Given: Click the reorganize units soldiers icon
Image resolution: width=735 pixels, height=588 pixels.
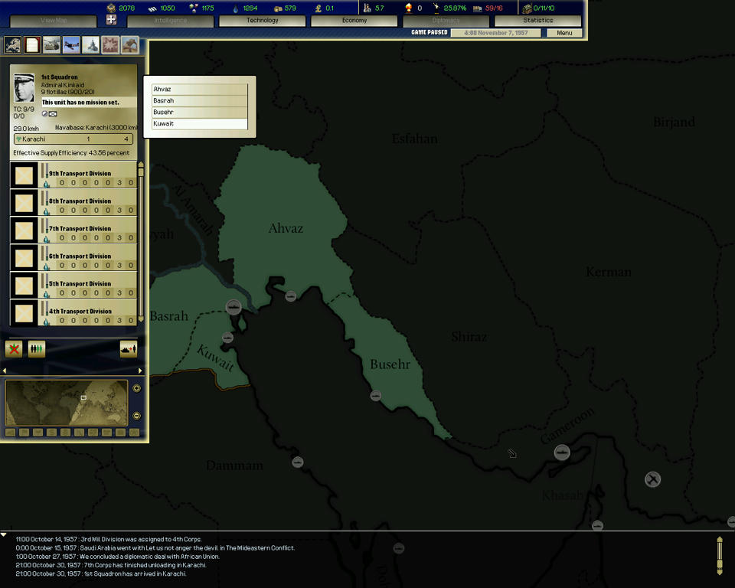Looking at the screenshot, I should click(36, 349).
